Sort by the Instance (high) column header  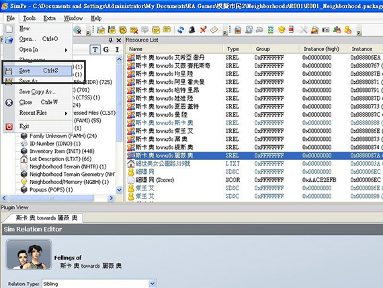[x=323, y=49]
